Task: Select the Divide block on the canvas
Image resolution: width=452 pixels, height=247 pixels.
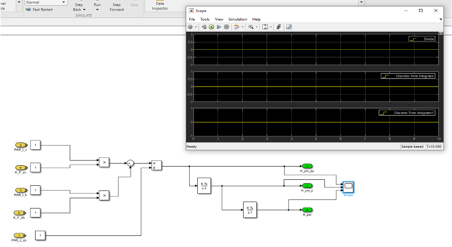Action: click(156, 165)
